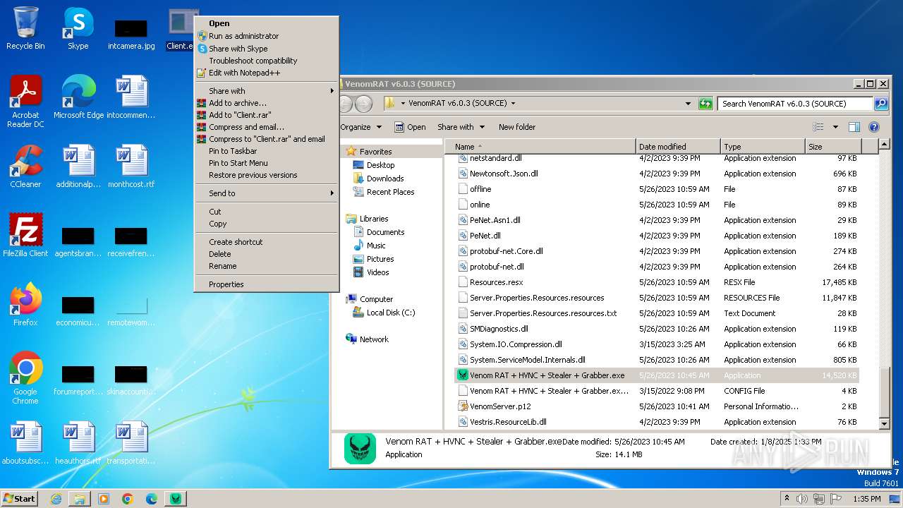Open the Recycle Bin desktop icon
This screenshot has height=508, width=903.
coord(25,29)
